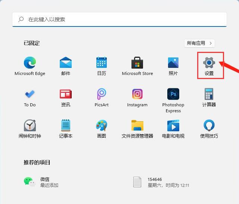
Task: Click the 所有应用 all apps button
Action: pos(199,43)
